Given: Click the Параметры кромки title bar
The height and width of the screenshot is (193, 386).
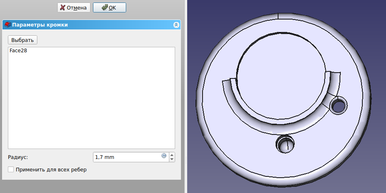Looking at the screenshot, I should pos(91,24).
